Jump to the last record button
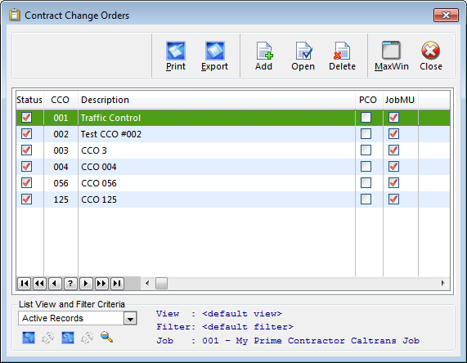467x363 pixels. coord(117,283)
